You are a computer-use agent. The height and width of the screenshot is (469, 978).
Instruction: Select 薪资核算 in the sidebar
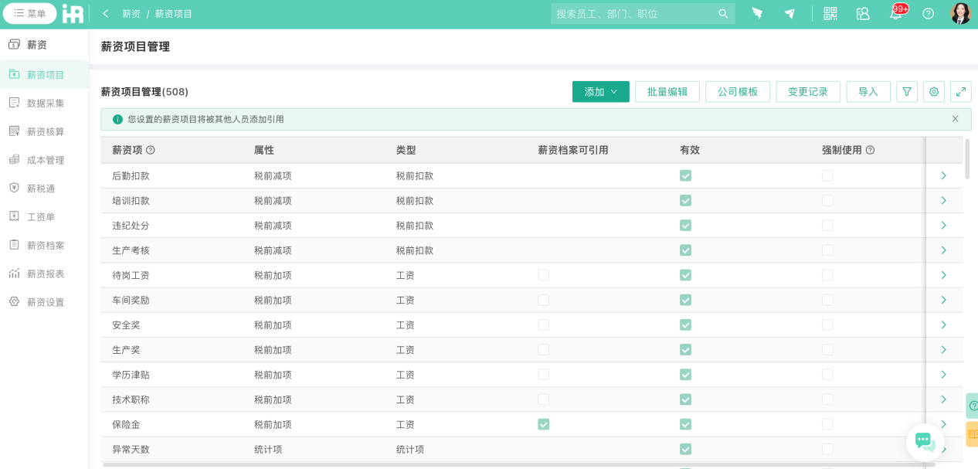(x=44, y=131)
